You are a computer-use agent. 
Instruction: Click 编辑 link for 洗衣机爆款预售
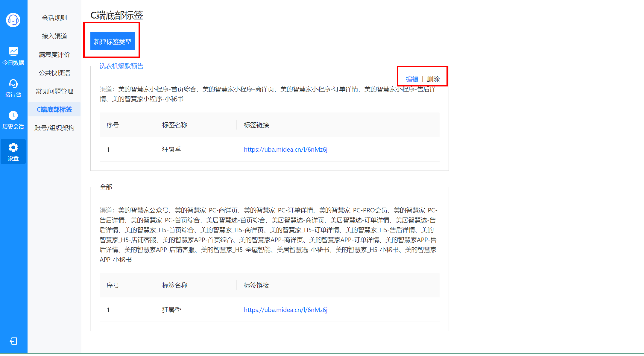[x=412, y=79]
